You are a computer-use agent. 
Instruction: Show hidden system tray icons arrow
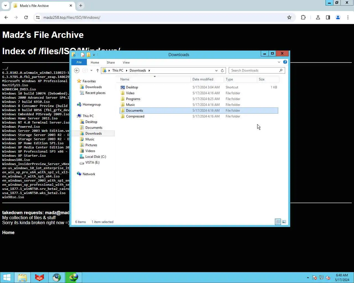point(308,277)
